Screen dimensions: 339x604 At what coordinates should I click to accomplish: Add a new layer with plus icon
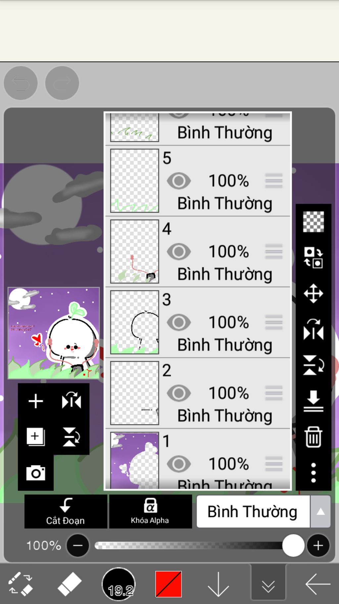36,401
